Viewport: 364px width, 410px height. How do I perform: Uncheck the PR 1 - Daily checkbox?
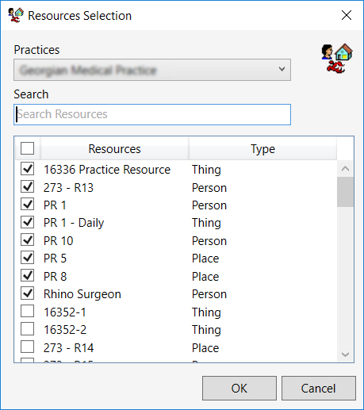[x=28, y=222]
